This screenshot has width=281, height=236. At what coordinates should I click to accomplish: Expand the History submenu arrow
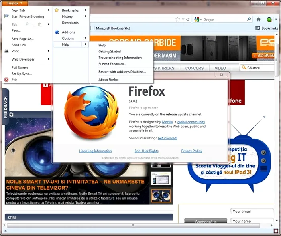[86, 16]
